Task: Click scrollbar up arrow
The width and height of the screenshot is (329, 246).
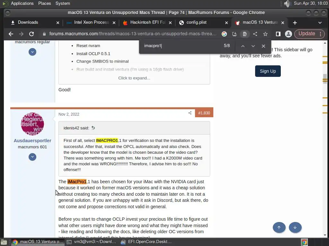Action: pos(325,43)
